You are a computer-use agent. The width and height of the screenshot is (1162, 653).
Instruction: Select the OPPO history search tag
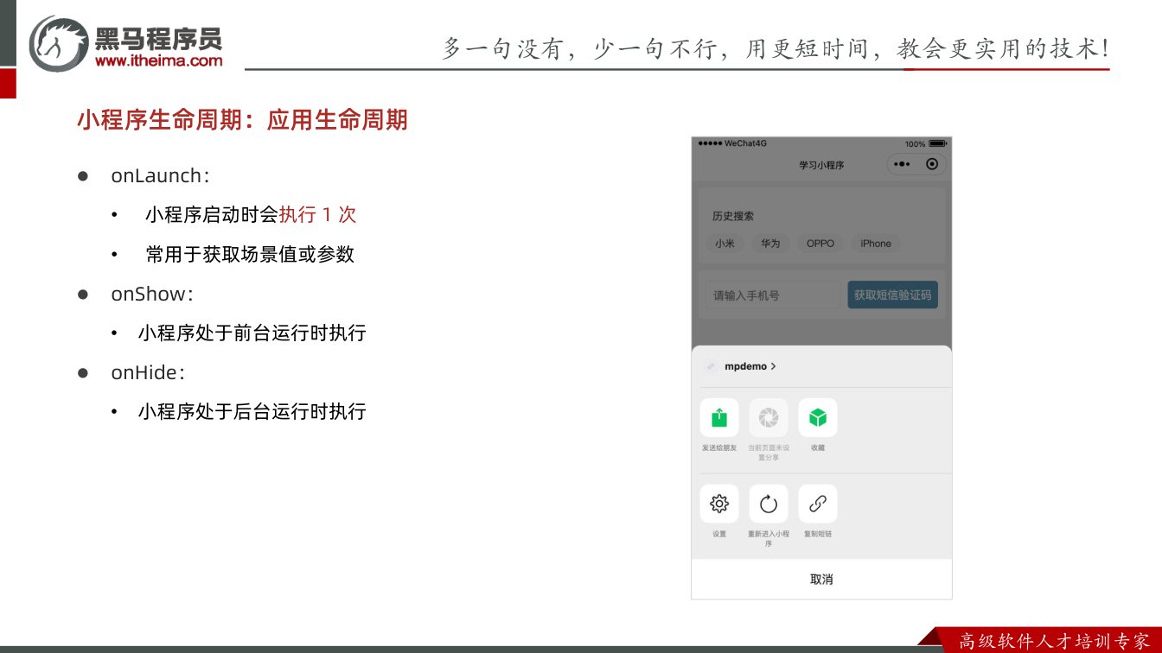(820, 244)
